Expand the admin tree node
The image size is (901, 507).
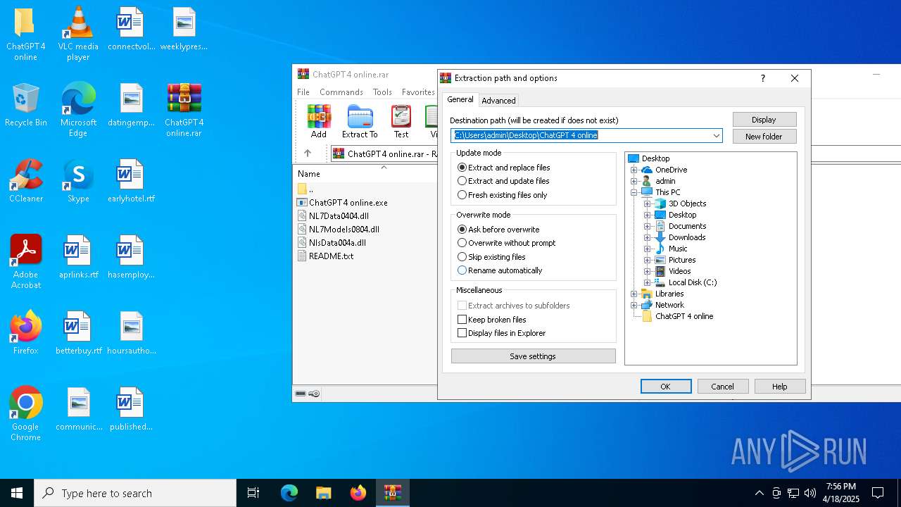[x=634, y=181]
